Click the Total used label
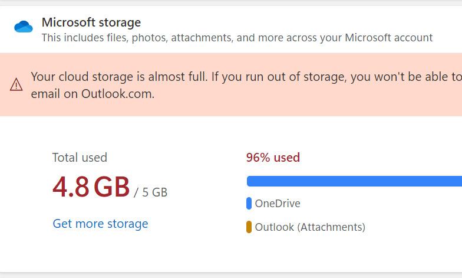Screen dimensions: 462x278 [x=80, y=158]
